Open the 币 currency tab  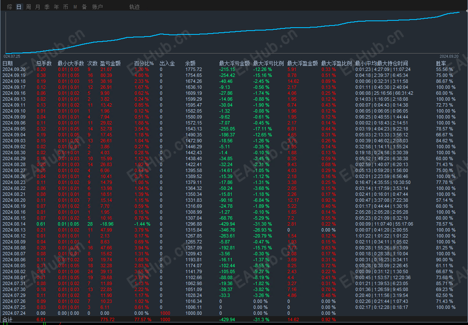tap(65, 7)
